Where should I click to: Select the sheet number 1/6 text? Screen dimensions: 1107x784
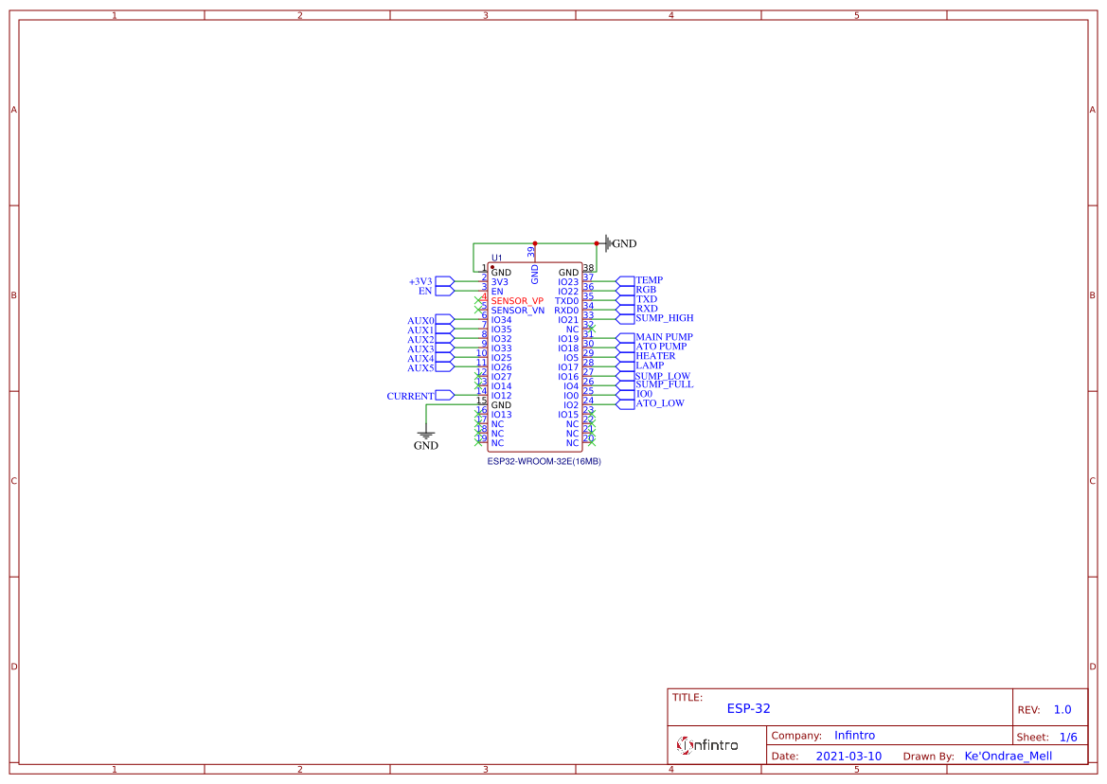1067,737
